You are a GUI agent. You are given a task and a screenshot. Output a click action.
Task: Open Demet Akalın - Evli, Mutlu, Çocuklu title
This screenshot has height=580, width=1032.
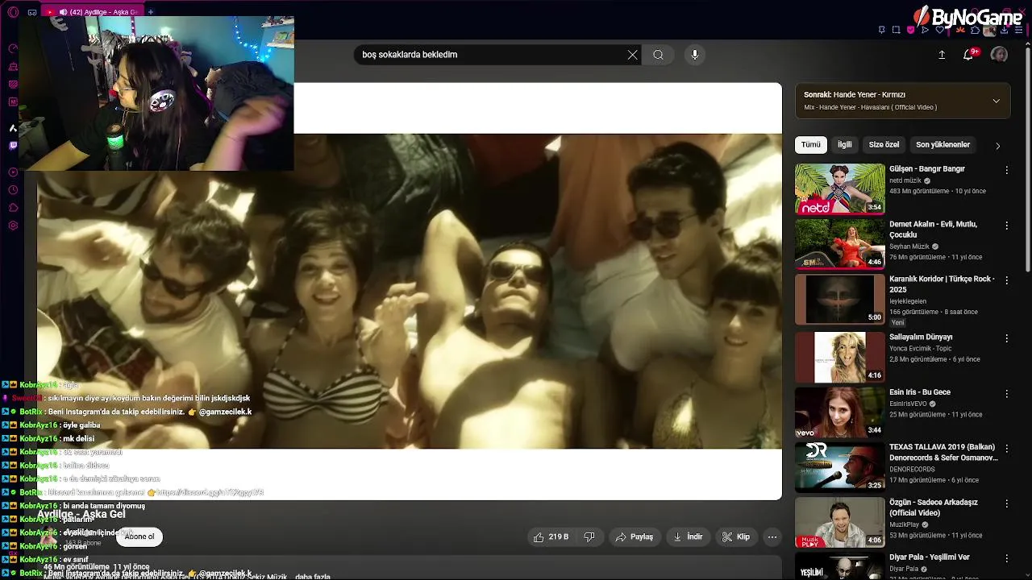pyautogui.click(x=933, y=230)
